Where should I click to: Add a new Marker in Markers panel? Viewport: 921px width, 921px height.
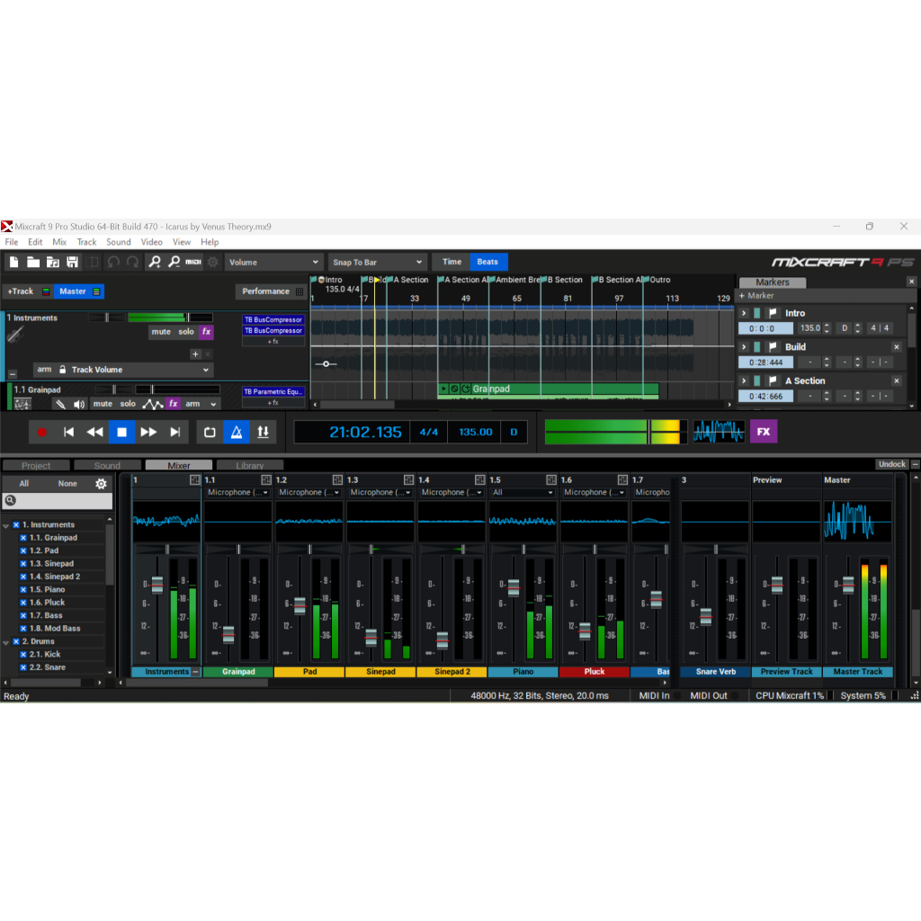(756, 296)
